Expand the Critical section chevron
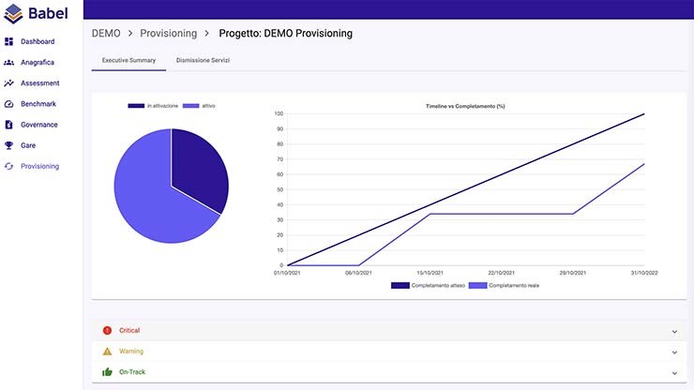This screenshot has width=694, height=390. pos(674,331)
